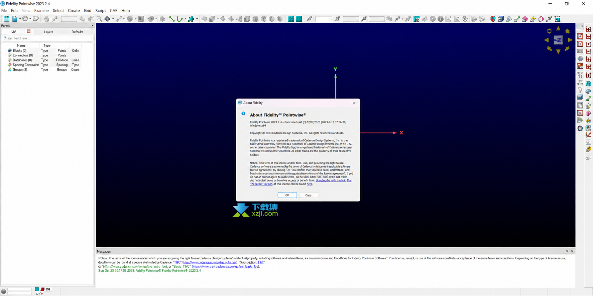
Task: Select Groups (2) in the list
Action: pos(20,70)
